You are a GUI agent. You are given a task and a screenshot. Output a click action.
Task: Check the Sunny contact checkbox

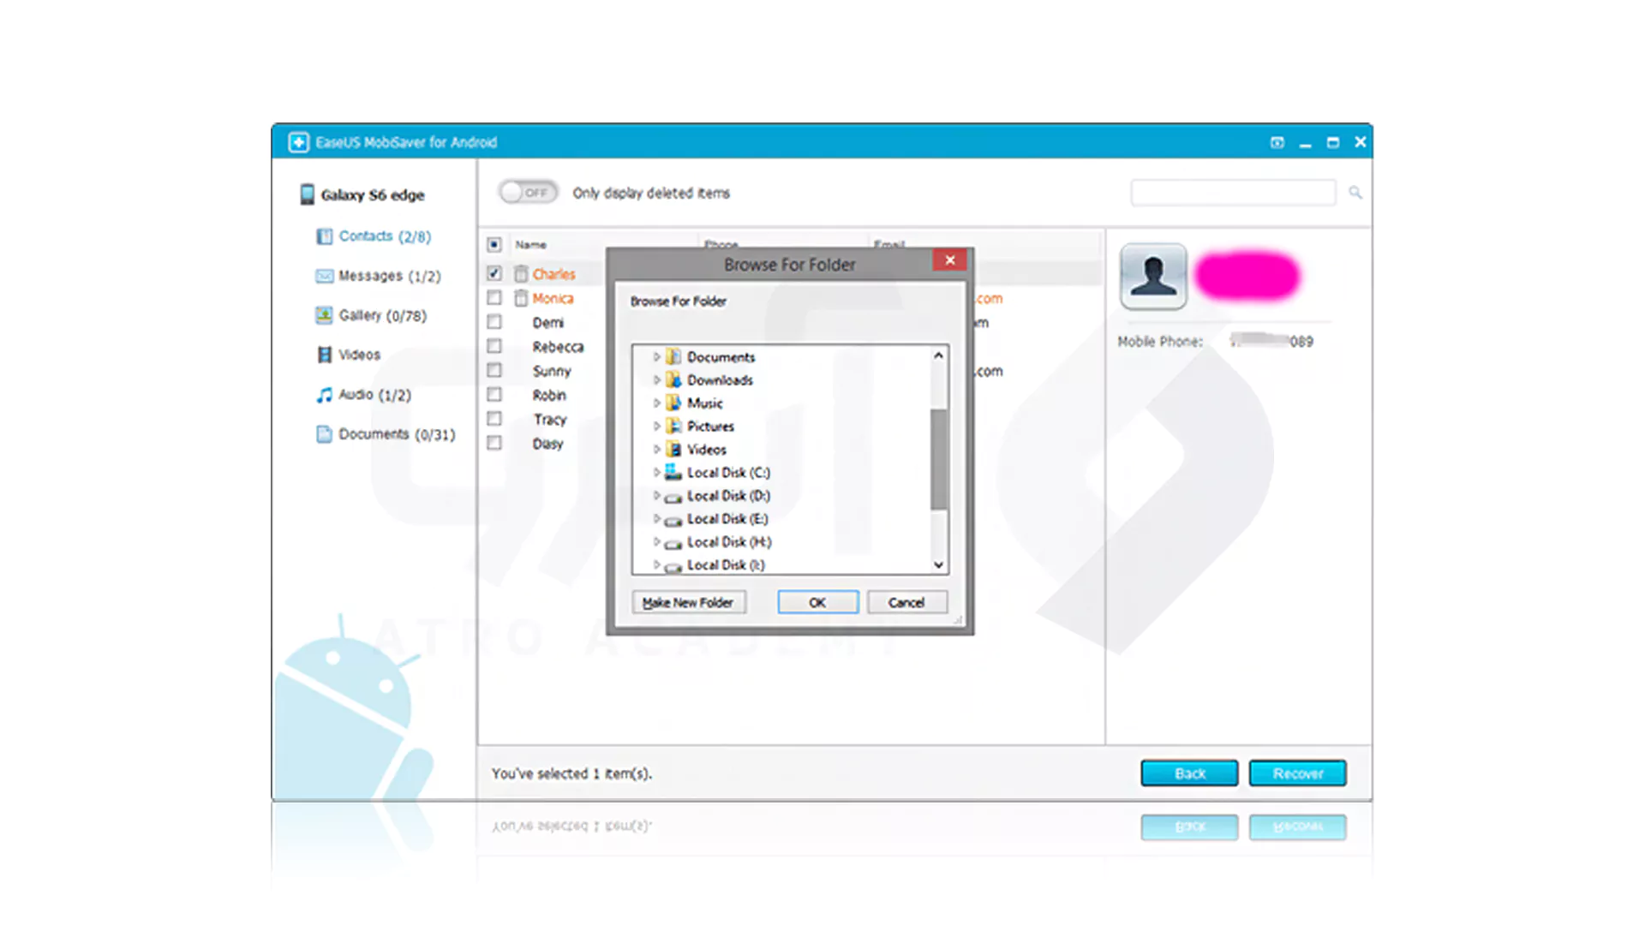(x=494, y=370)
